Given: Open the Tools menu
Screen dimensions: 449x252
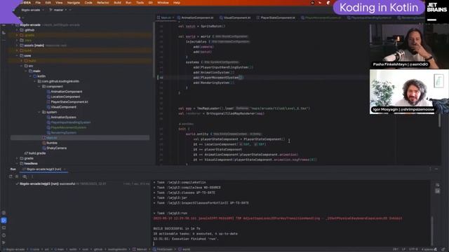Looking at the screenshot, I should 140,3.
